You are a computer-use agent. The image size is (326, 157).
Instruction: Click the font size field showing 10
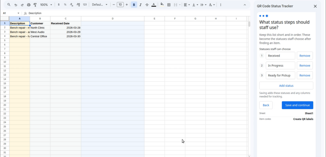click(x=120, y=5)
